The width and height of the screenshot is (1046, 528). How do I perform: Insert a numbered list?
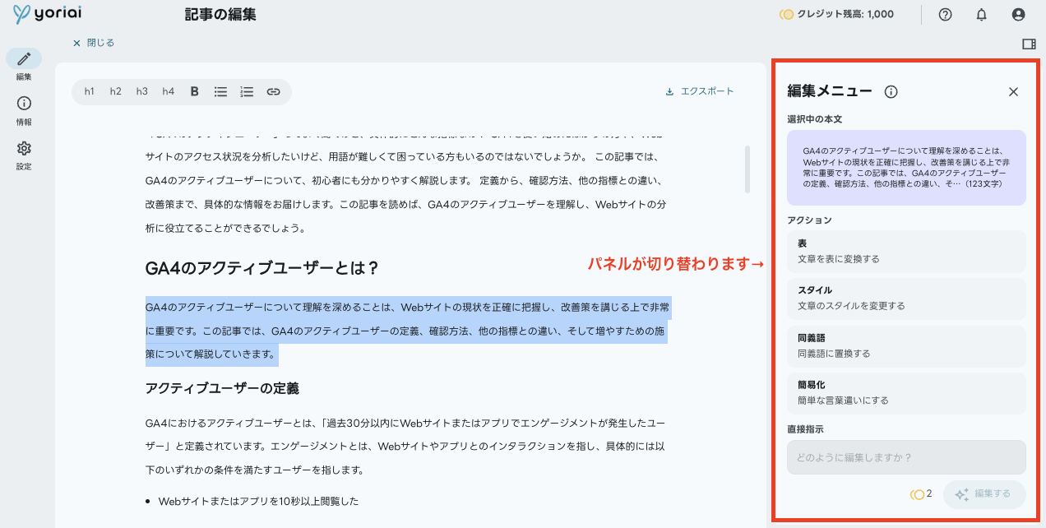pyautogui.click(x=247, y=92)
